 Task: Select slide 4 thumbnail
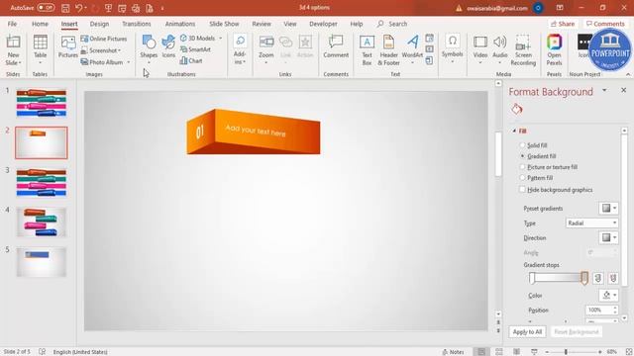coord(42,222)
